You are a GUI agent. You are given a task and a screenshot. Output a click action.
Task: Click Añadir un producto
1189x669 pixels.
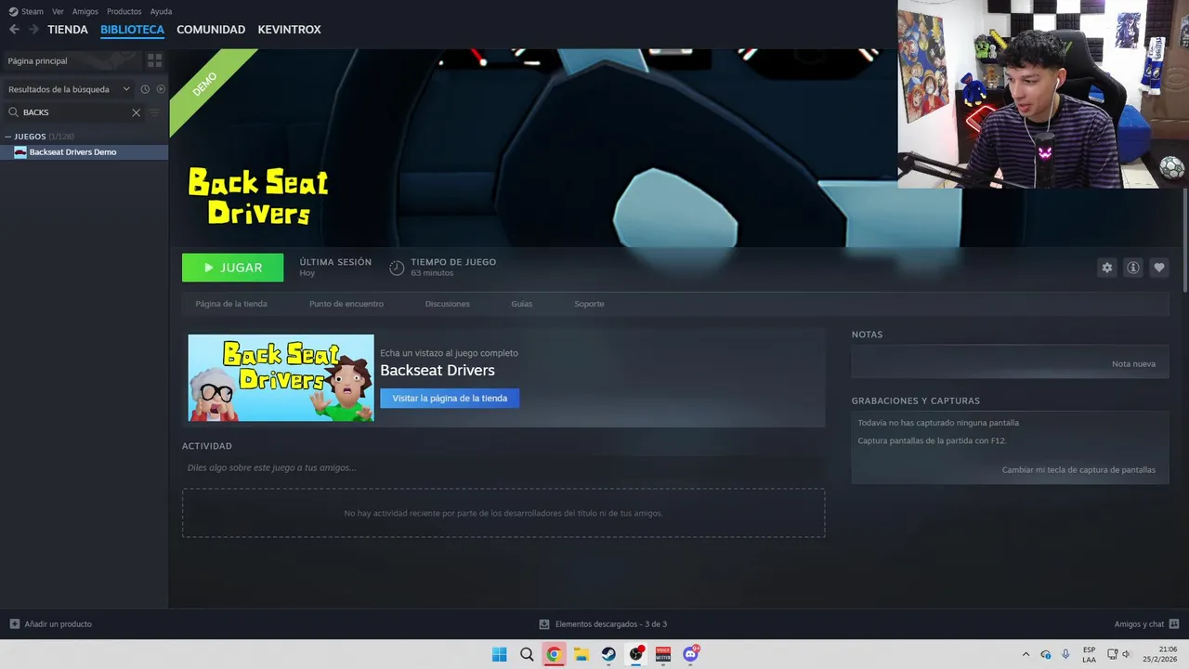pos(51,624)
